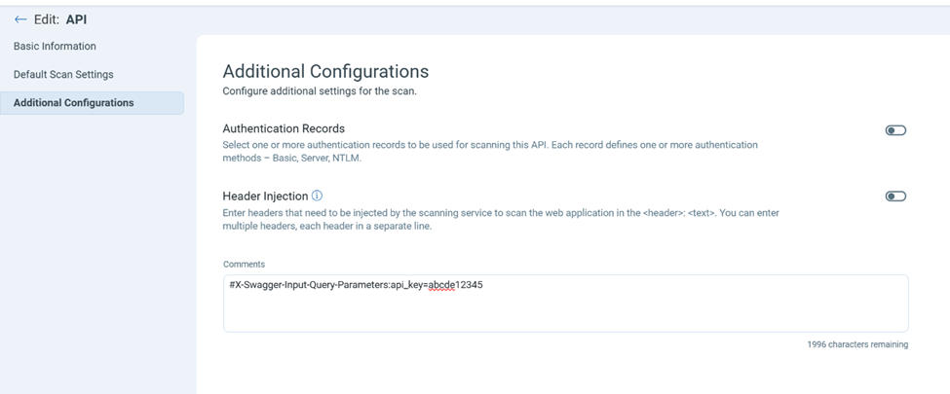Switch to Default Scan Settings
Image resolution: width=950 pixels, height=394 pixels.
pyautogui.click(x=63, y=75)
